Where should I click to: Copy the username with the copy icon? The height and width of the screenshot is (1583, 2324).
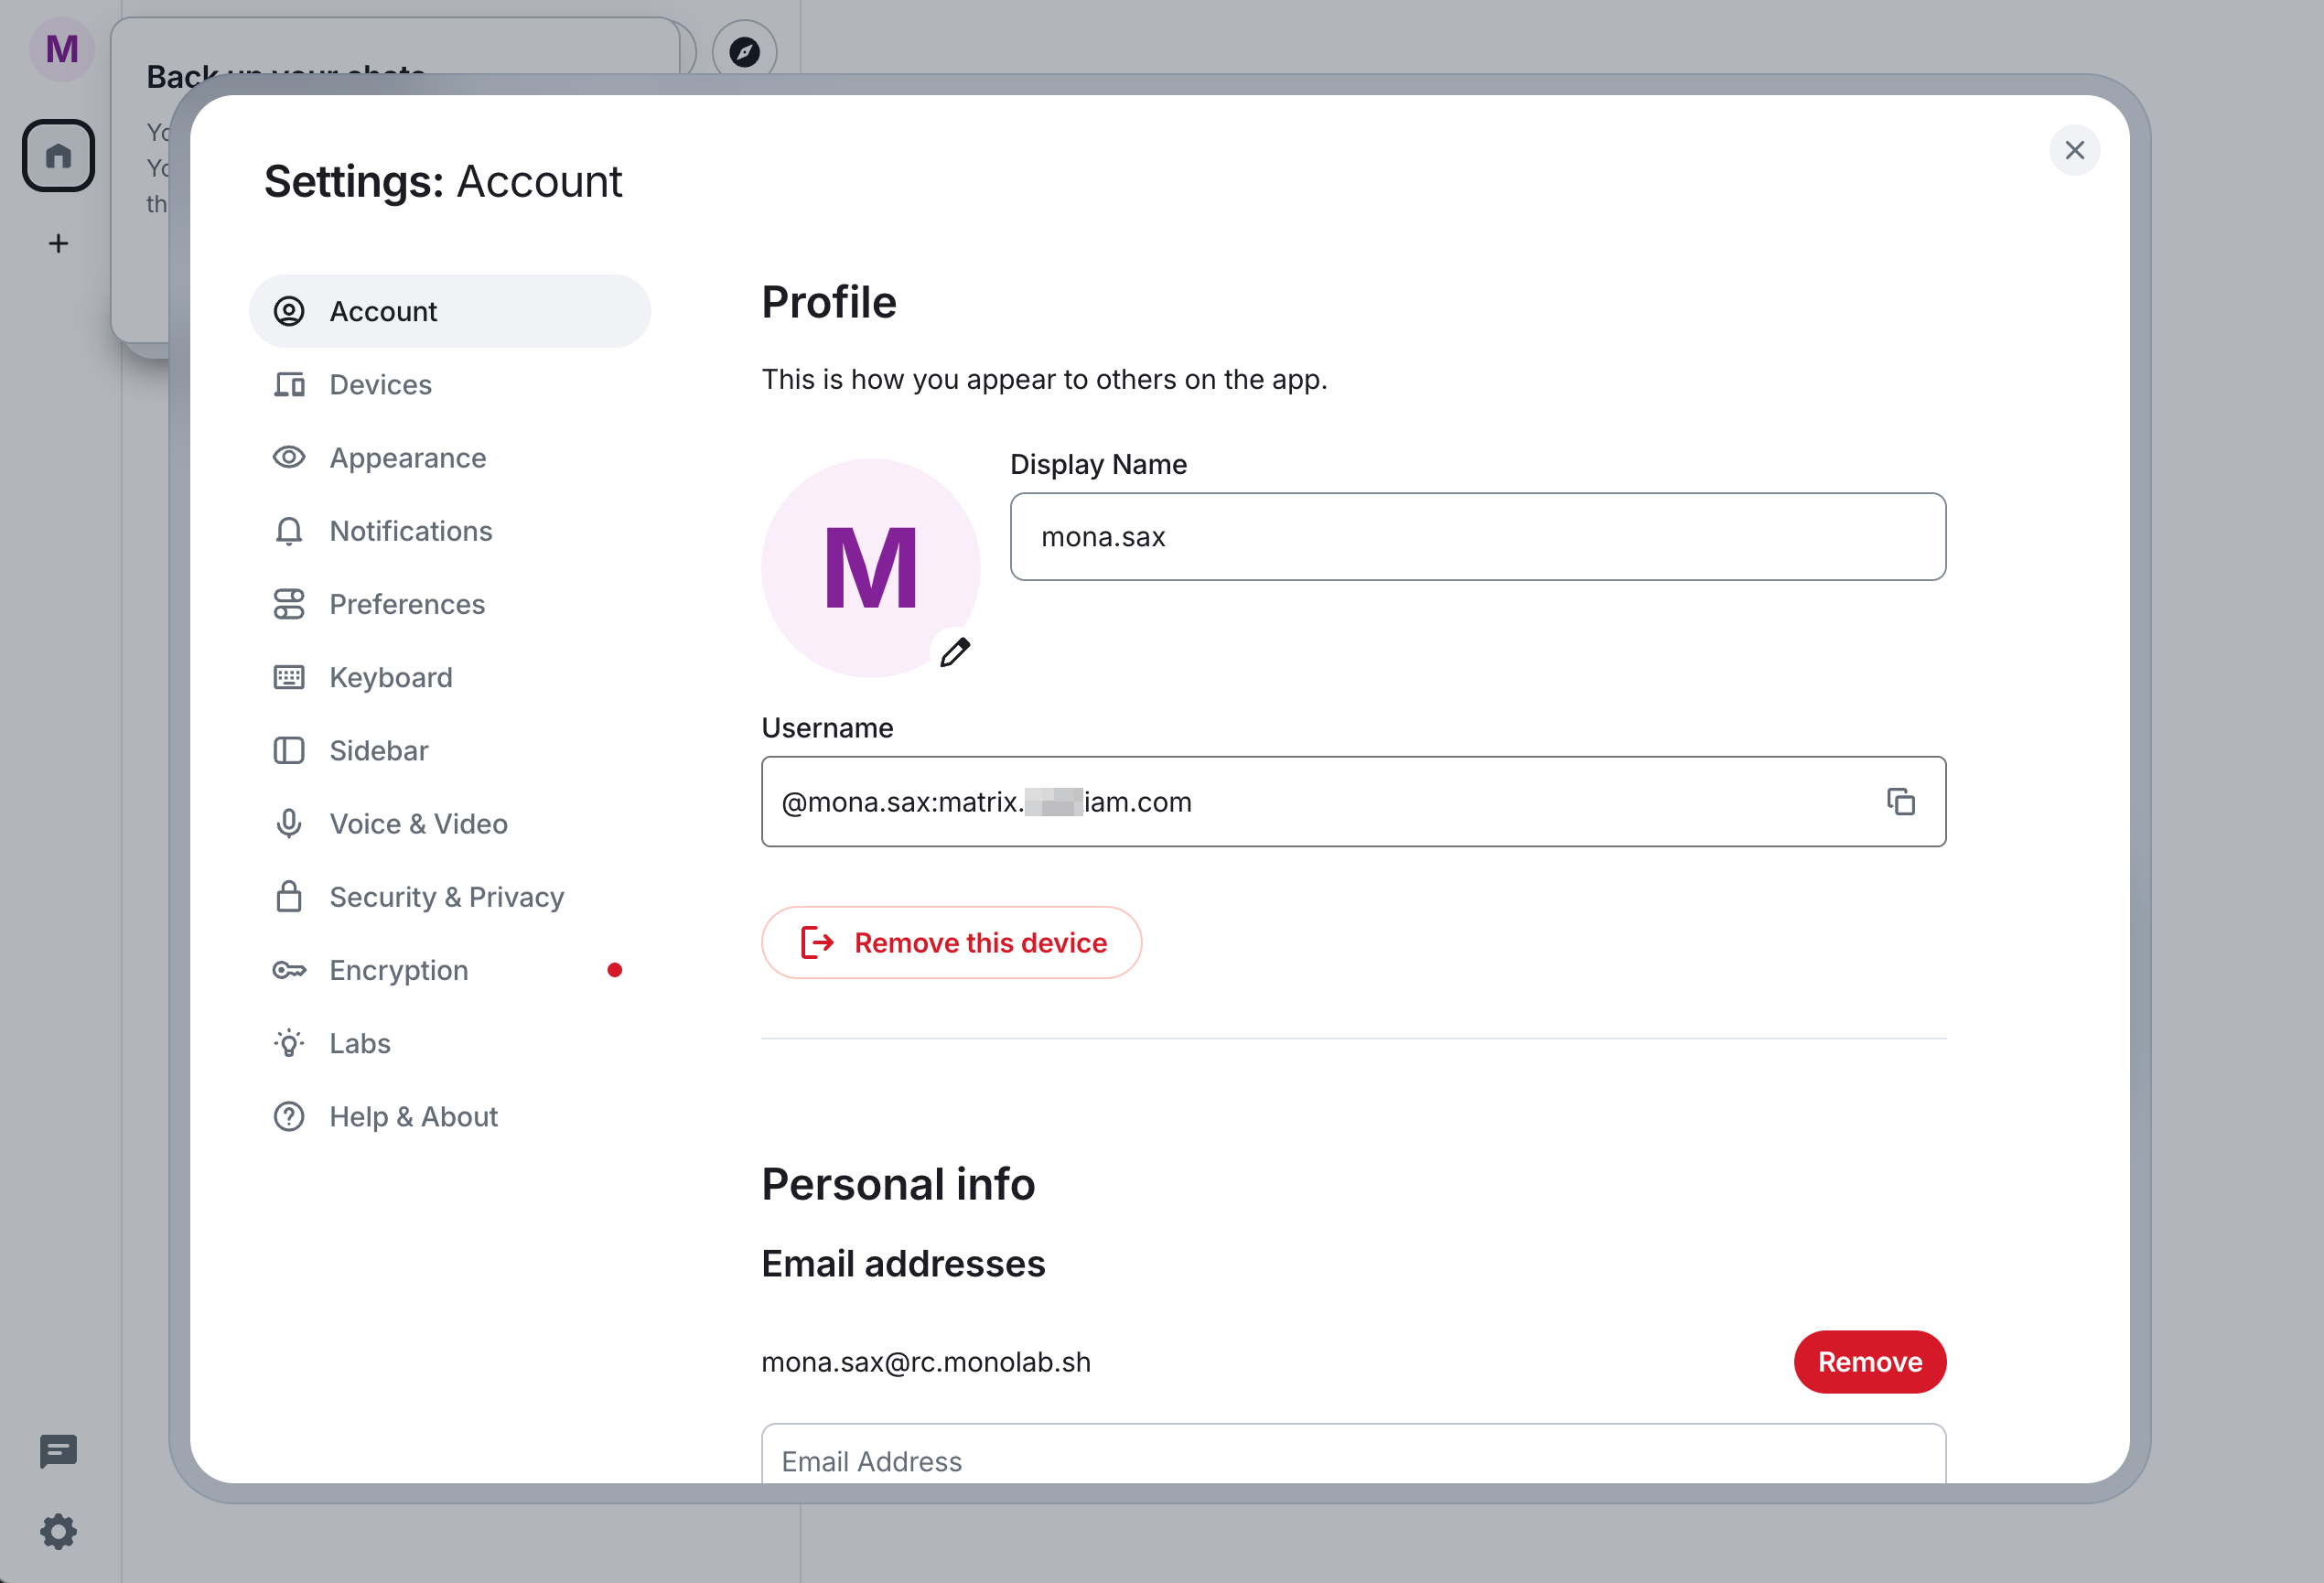pos(1900,801)
